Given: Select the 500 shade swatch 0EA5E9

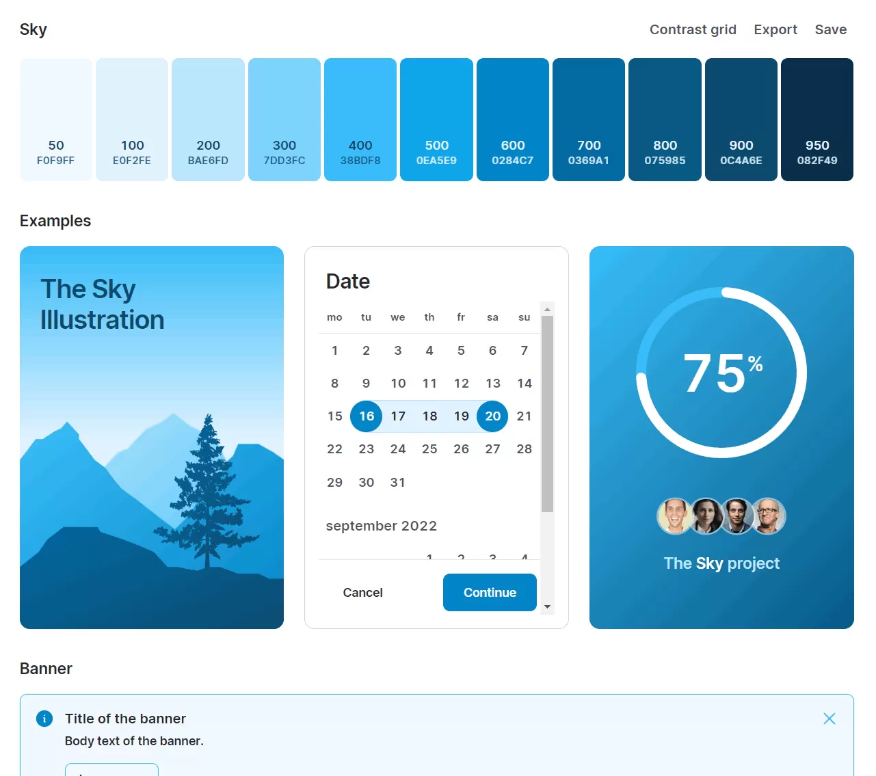Looking at the screenshot, I should pyautogui.click(x=436, y=119).
